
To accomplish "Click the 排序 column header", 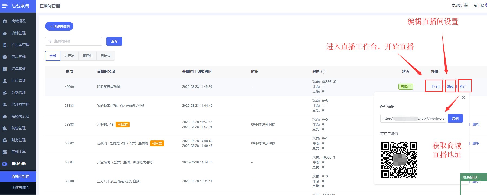I will tap(69, 72).
